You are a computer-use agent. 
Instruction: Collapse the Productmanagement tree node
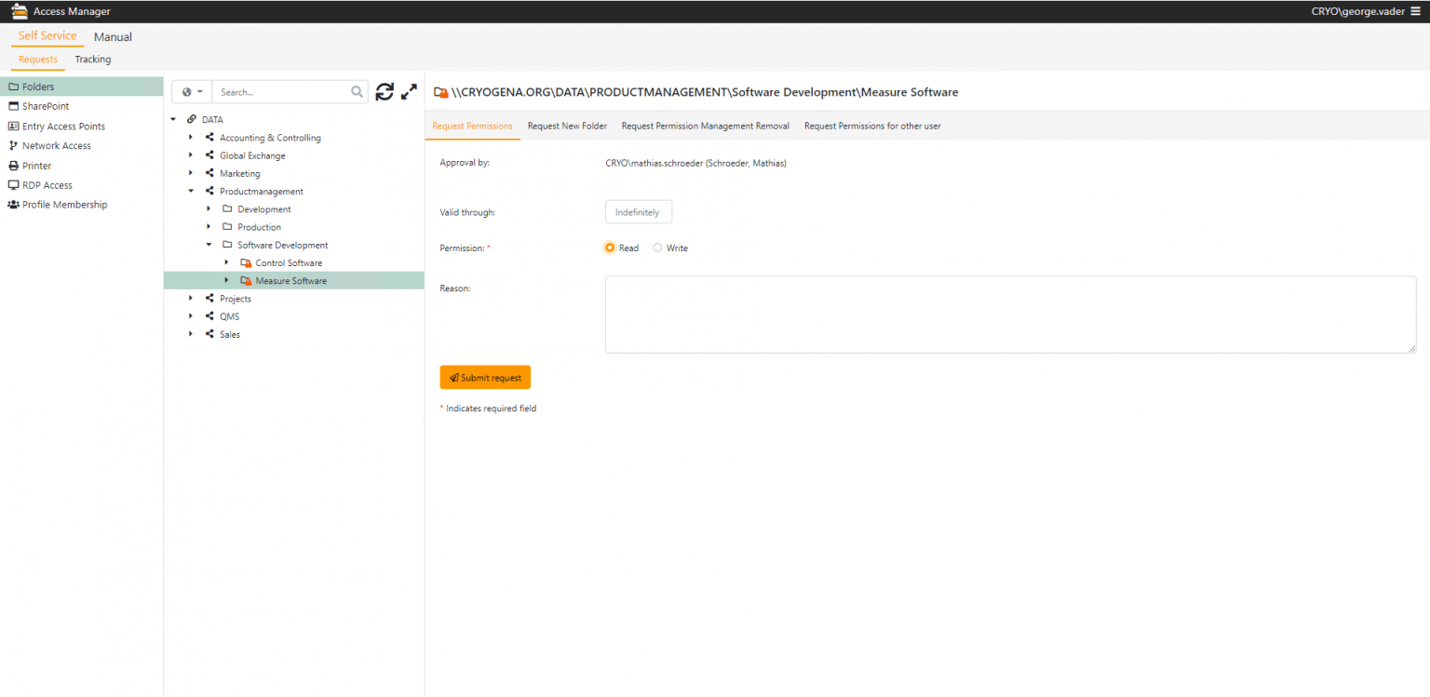point(191,192)
